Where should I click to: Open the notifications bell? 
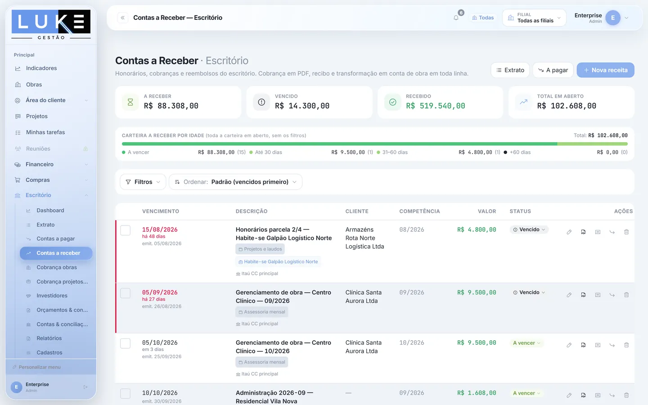456,18
